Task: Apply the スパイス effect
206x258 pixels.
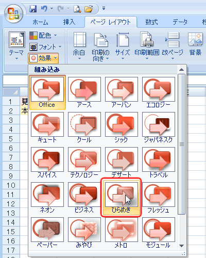Action: [x=47, y=163]
